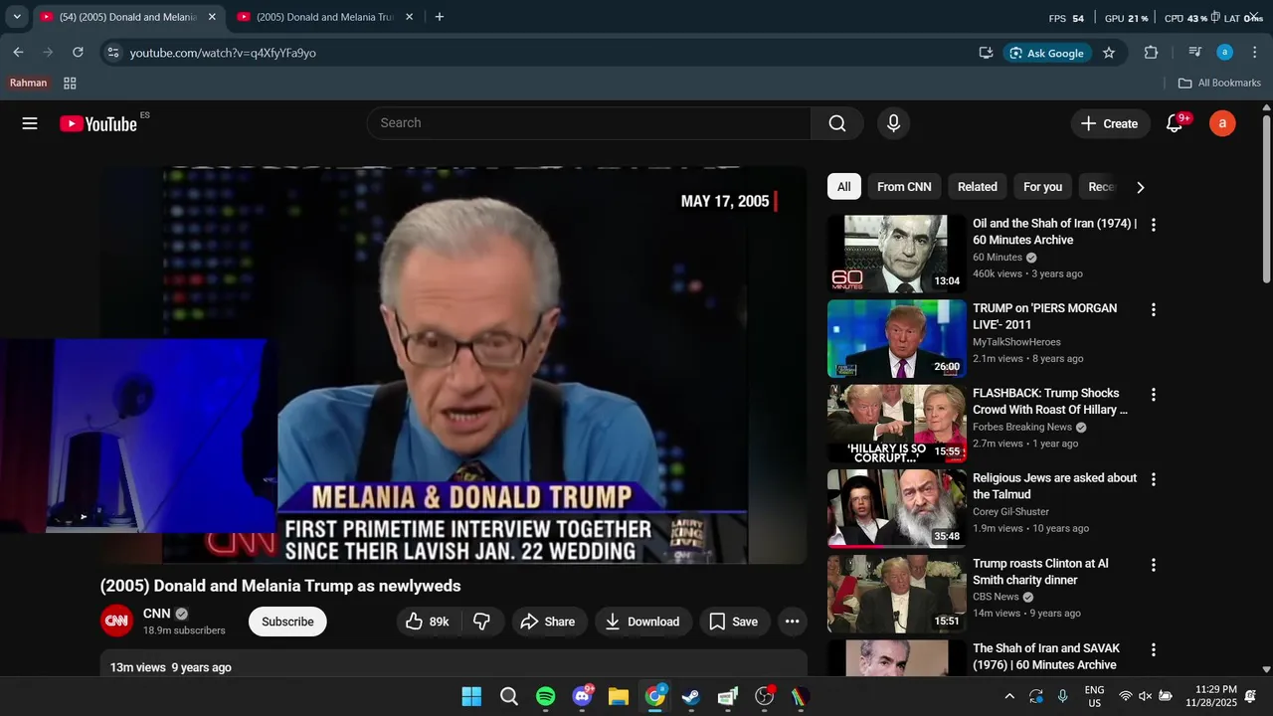
Task: Go to the YouTube home logo
Action: click(x=98, y=123)
